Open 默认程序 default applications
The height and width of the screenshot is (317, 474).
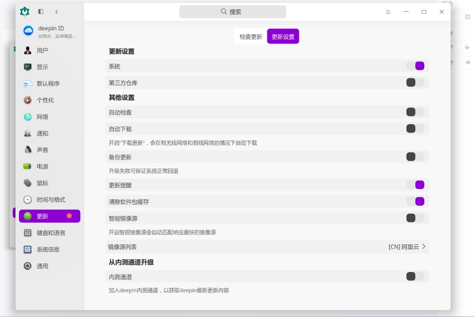(50, 83)
